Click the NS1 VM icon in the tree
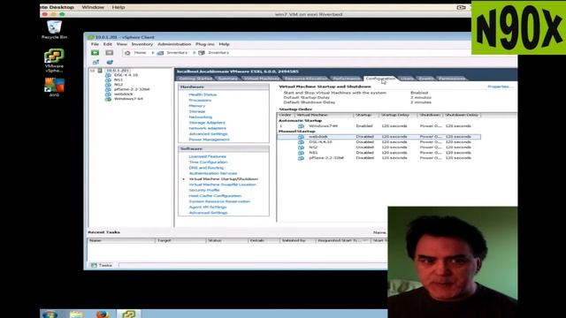 108,79
